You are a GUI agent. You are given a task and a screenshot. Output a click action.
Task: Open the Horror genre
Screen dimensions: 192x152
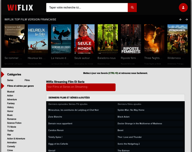10,111
